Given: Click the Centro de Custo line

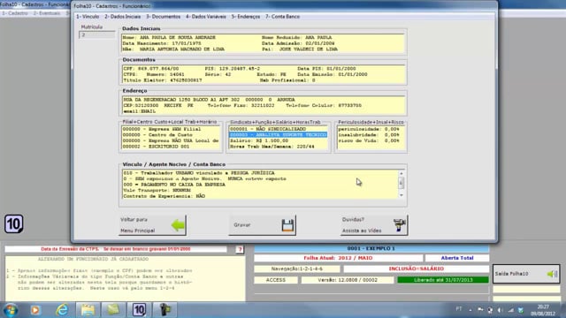Looking at the screenshot, I should pos(157,135).
